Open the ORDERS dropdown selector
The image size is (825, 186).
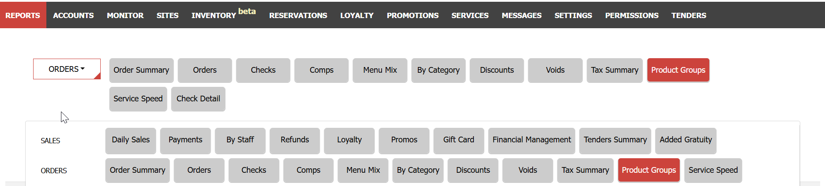67,69
